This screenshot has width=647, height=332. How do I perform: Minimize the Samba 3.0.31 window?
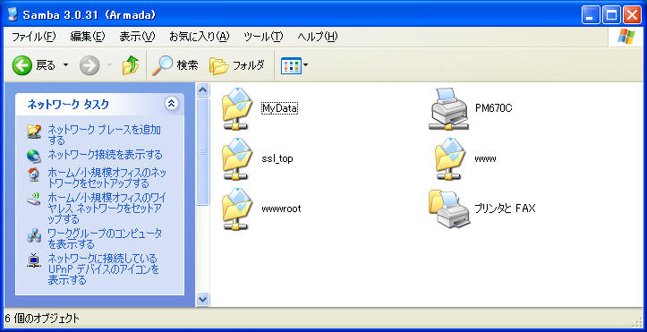[x=591, y=16]
